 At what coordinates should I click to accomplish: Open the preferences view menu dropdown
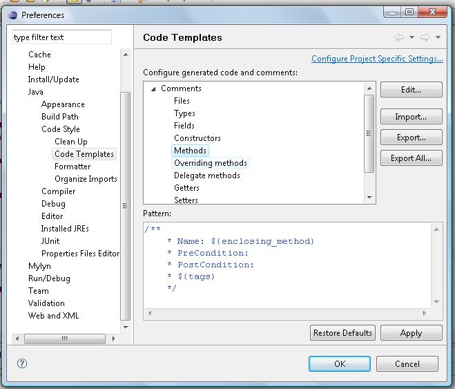[x=438, y=37]
